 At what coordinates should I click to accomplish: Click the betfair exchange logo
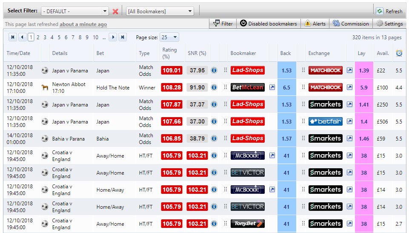(x=325, y=121)
